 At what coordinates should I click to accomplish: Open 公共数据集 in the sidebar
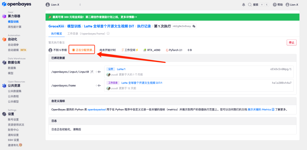click(x=15, y=91)
